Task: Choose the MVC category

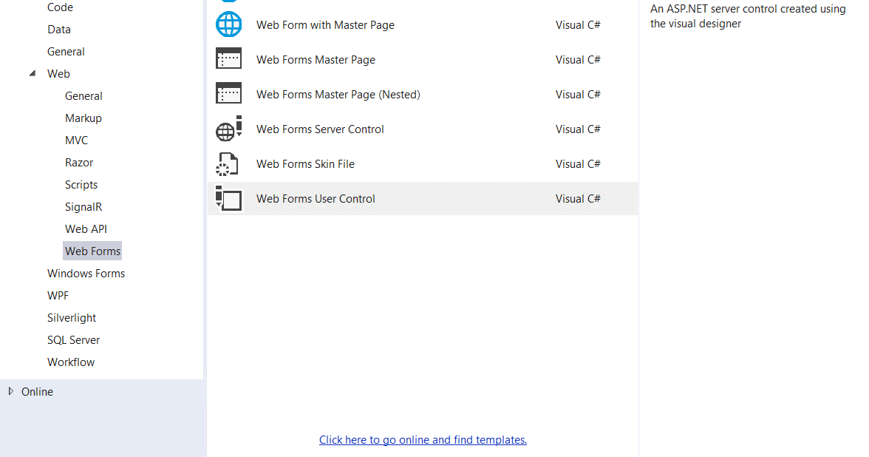Action: [77, 141]
